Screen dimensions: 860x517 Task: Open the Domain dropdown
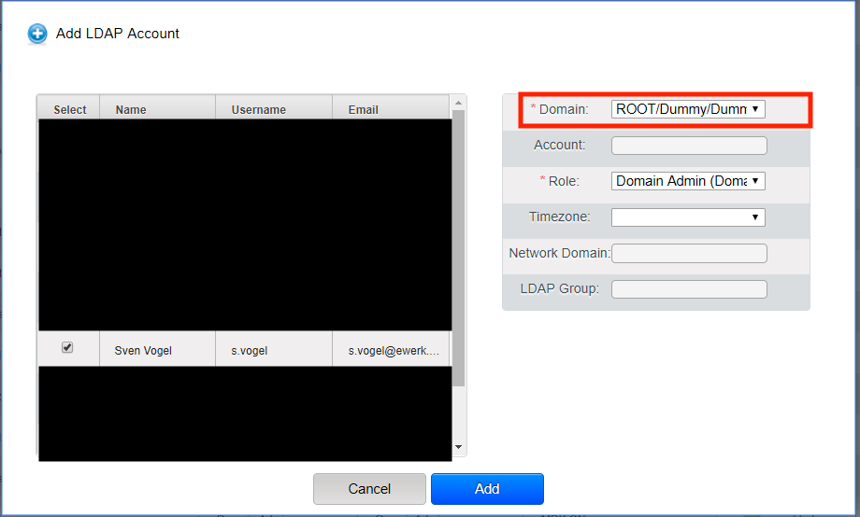coord(688,109)
